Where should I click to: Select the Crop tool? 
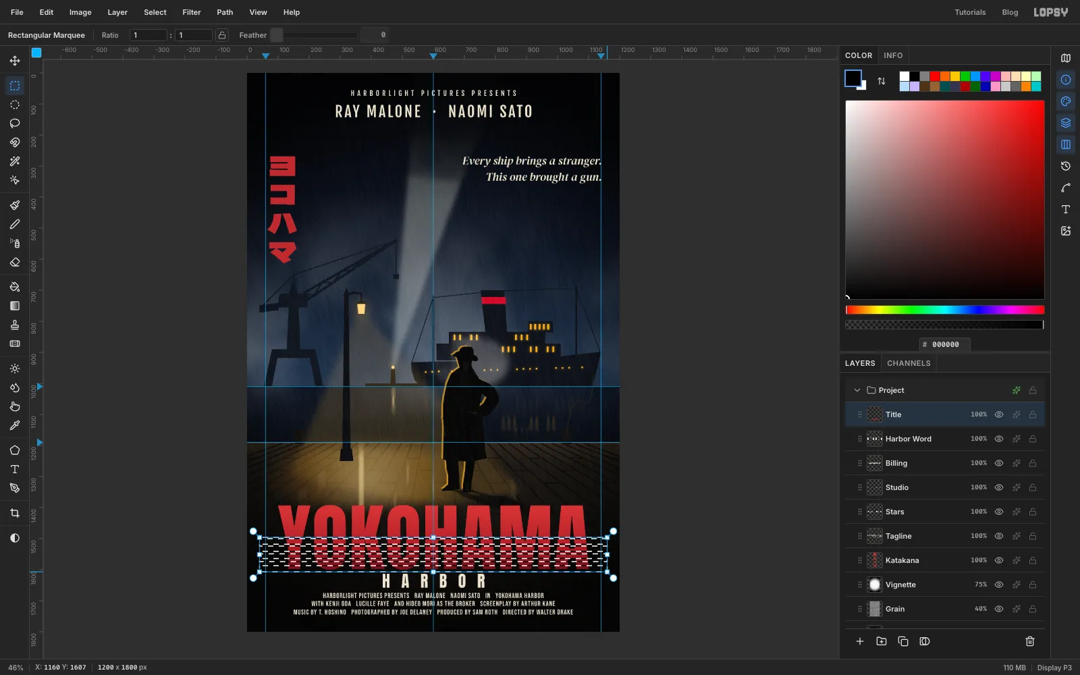pyautogui.click(x=15, y=513)
